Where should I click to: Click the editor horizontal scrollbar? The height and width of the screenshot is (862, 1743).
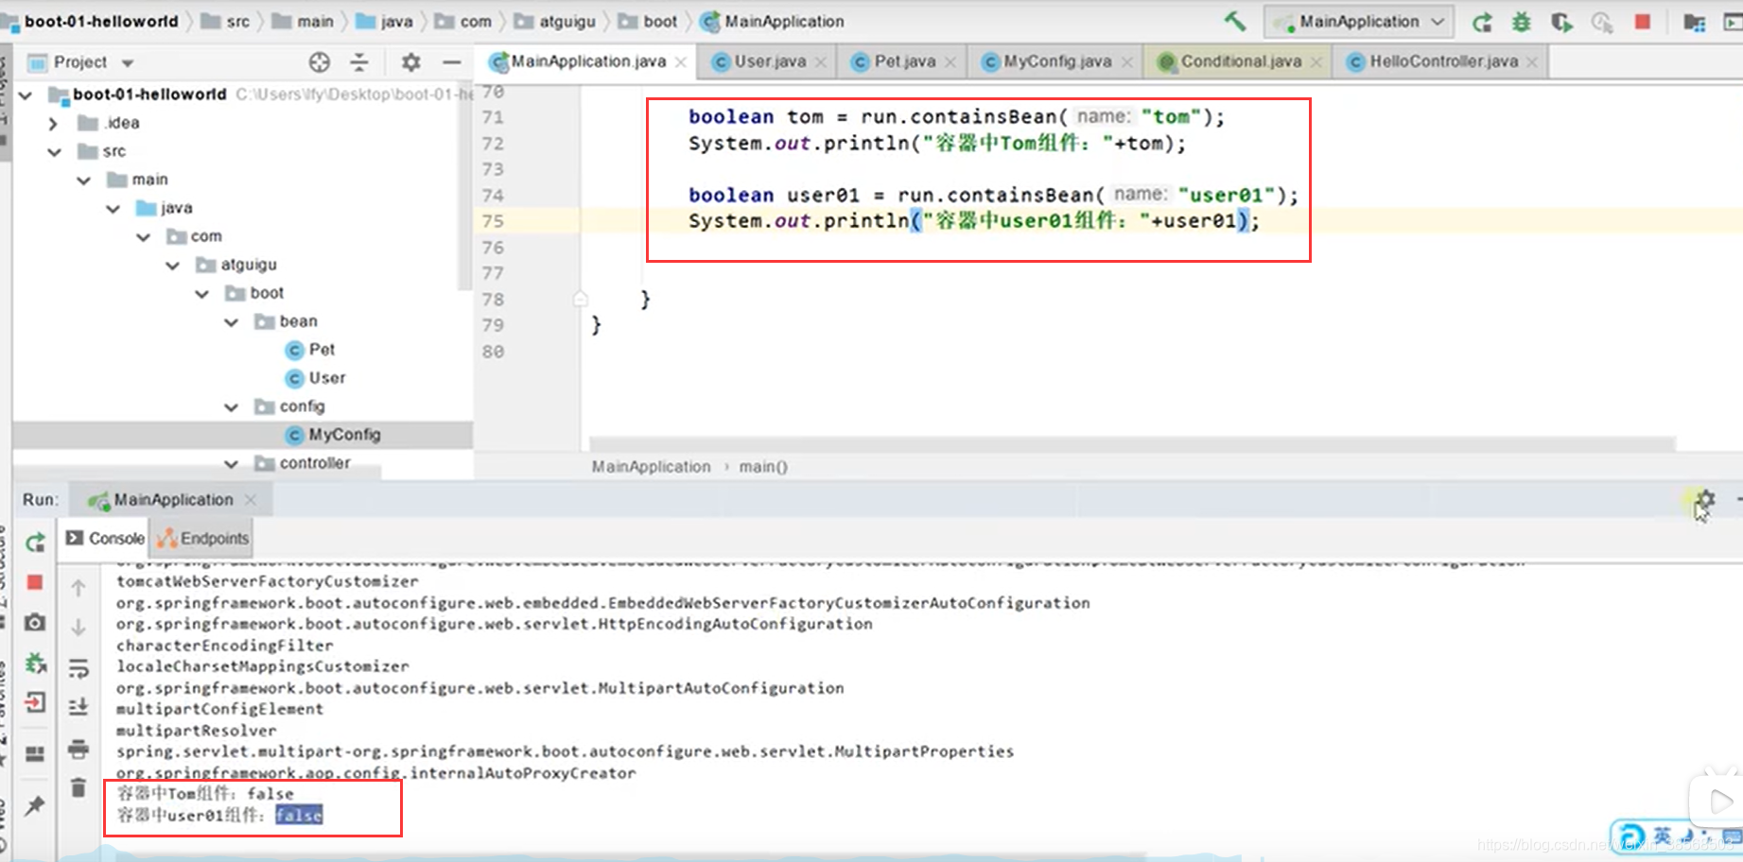(x=1132, y=444)
